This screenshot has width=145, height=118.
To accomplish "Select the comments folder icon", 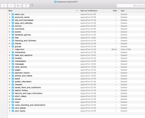I will 13,29.
